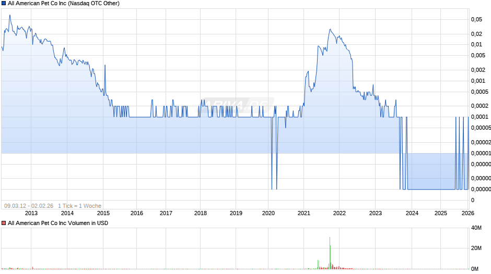
Task: Click the 2020 year label on the time axis
Action: 268,213
